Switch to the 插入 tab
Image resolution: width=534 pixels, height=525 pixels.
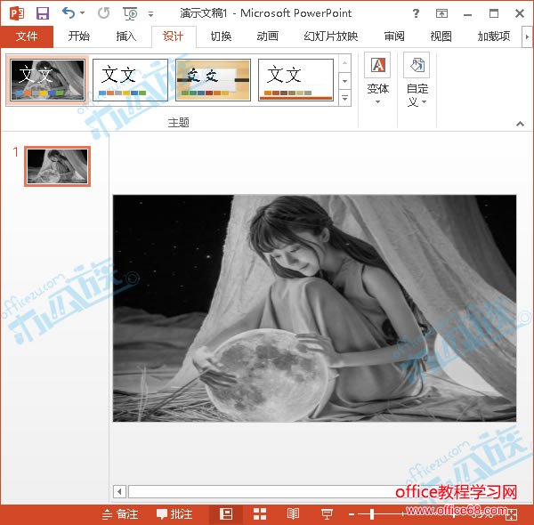126,36
